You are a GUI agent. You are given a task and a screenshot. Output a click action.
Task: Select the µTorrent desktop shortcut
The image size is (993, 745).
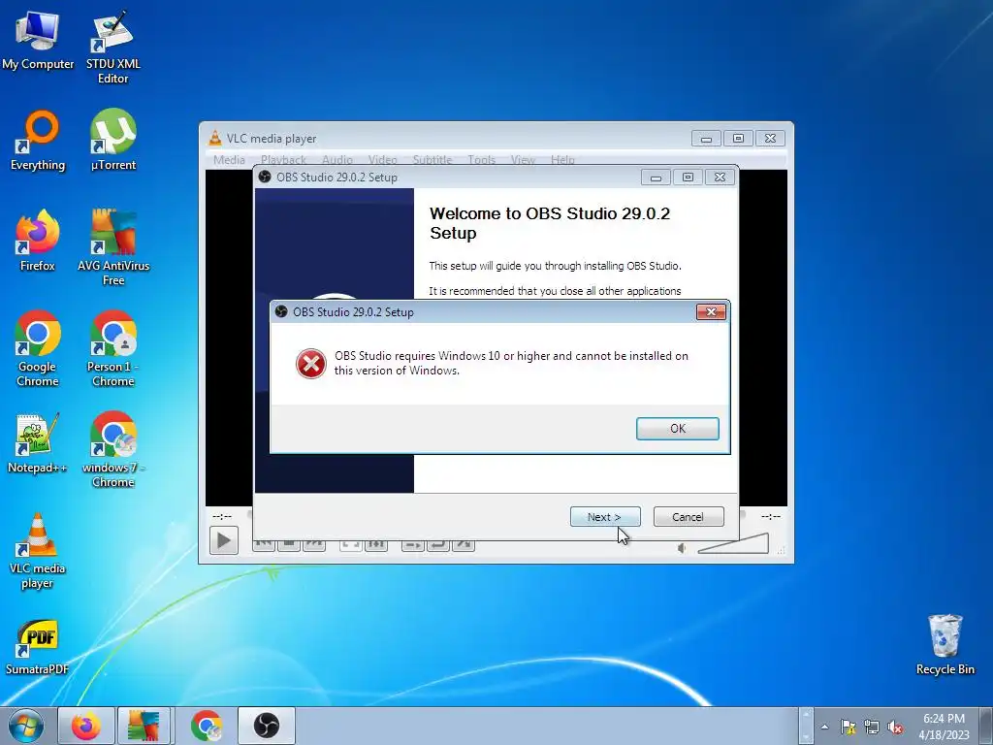pos(112,141)
